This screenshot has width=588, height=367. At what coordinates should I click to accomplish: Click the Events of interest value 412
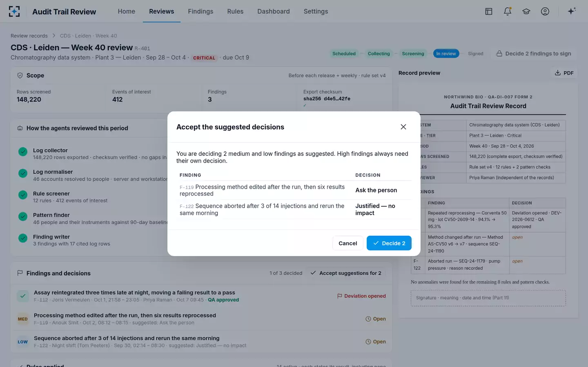click(x=117, y=99)
